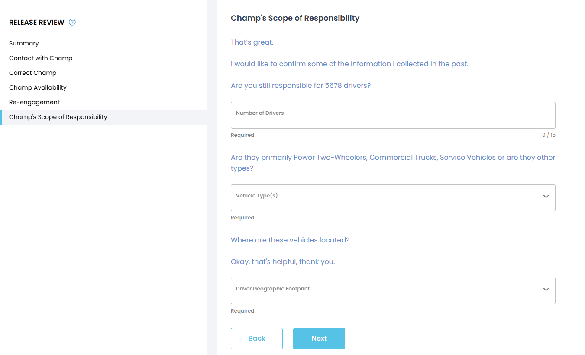Click the 0 / 15 character counter
This screenshot has width=585, height=355.
pos(549,135)
